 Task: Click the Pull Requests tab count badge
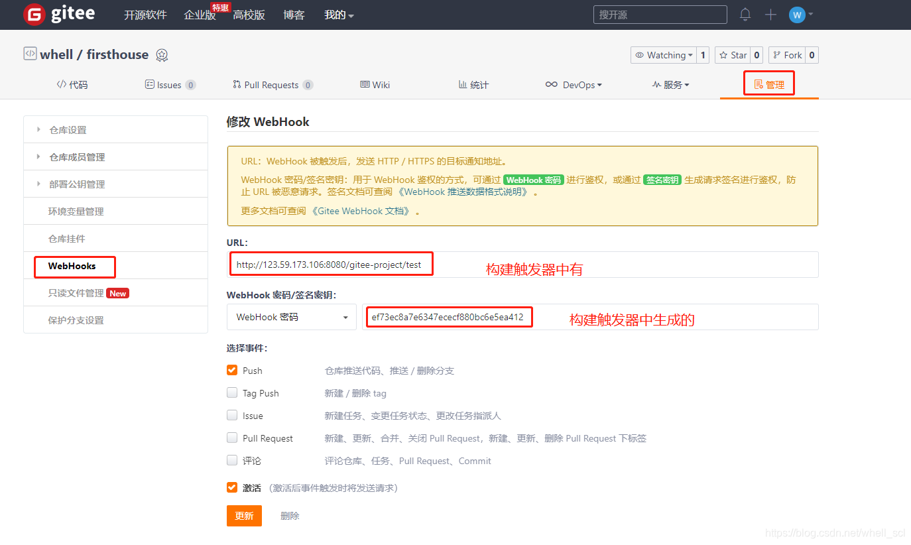click(308, 85)
